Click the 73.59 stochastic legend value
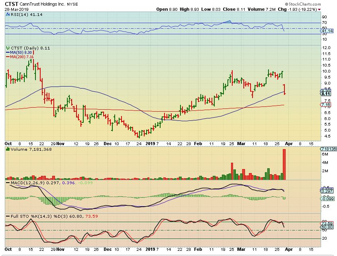337x256 pixels. [x=92, y=216]
